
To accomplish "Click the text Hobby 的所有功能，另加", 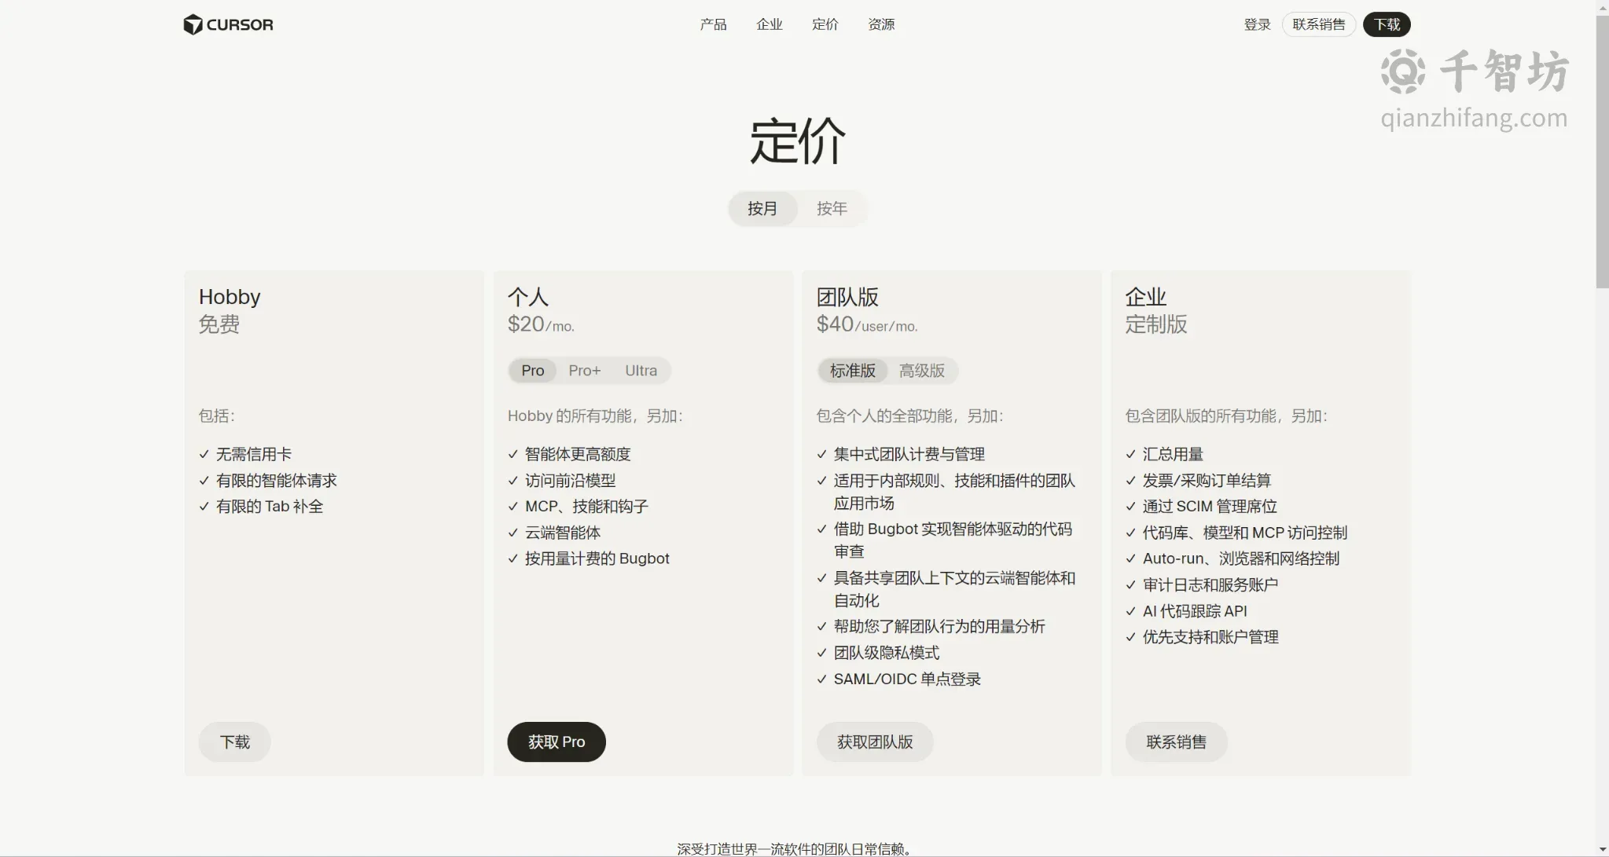I will click(x=595, y=416).
